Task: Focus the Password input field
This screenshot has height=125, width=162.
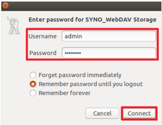Action: pyautogui.click(x=109, y=53)
